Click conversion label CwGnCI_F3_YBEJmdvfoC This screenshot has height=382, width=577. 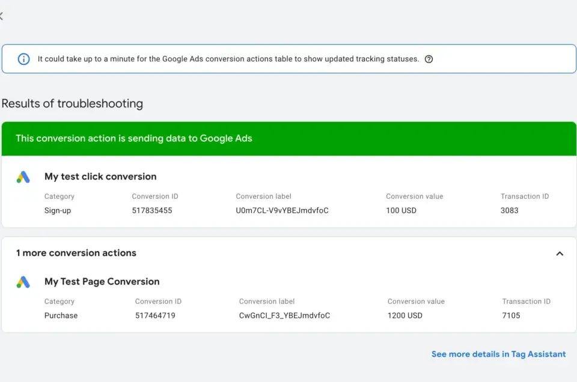click(x=284, y=315)
